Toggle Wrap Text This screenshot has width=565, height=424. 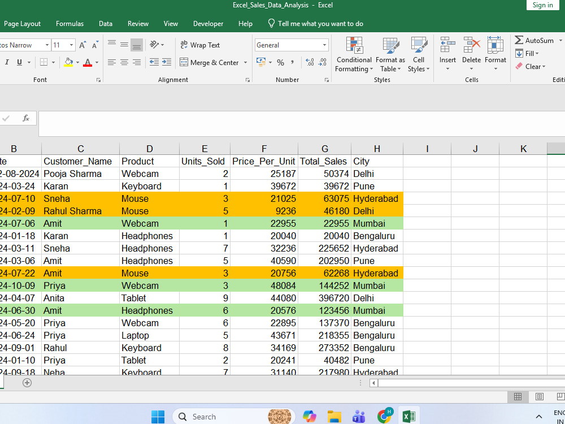pos(200,45)
